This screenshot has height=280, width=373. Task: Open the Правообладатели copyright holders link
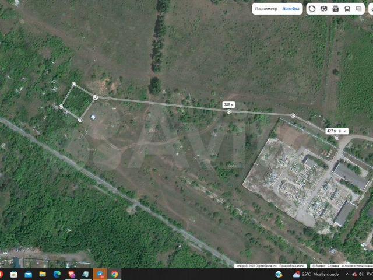coord(292,266)
